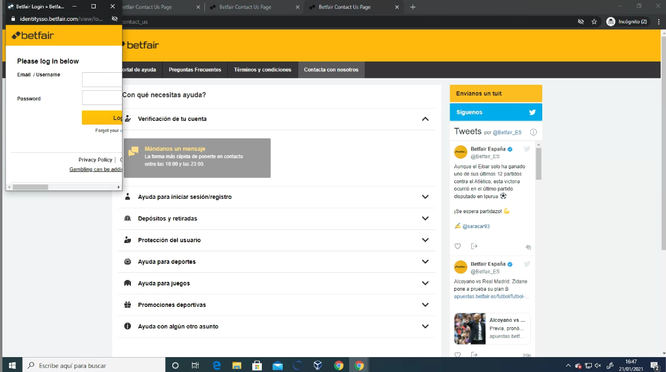Open the Microsoft Store icon on taskbar
This screenshot has height=372, width=666.
pos(257,365)
